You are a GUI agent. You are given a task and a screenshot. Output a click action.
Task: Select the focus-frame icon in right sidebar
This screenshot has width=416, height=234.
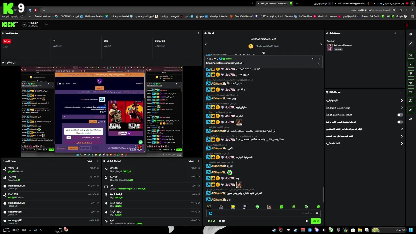coord(411,55)
